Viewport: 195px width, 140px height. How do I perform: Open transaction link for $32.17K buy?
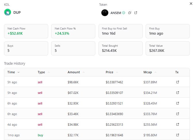tap(177, 135)
